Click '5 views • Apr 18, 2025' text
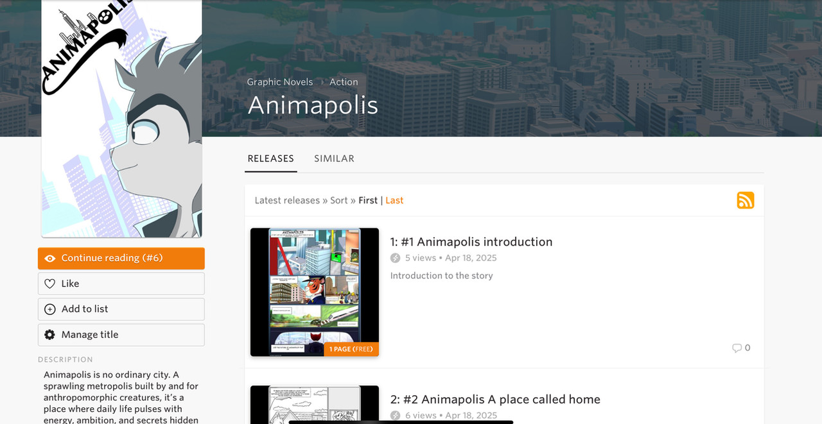The height and width of the screenshot is (424, 822). point(451,258)
